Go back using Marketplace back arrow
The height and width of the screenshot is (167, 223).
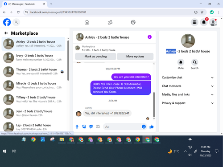6,33
